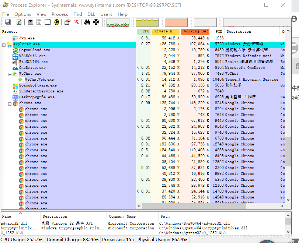
Task: Sort lower pane by Name column
Action: click(20, 216)
